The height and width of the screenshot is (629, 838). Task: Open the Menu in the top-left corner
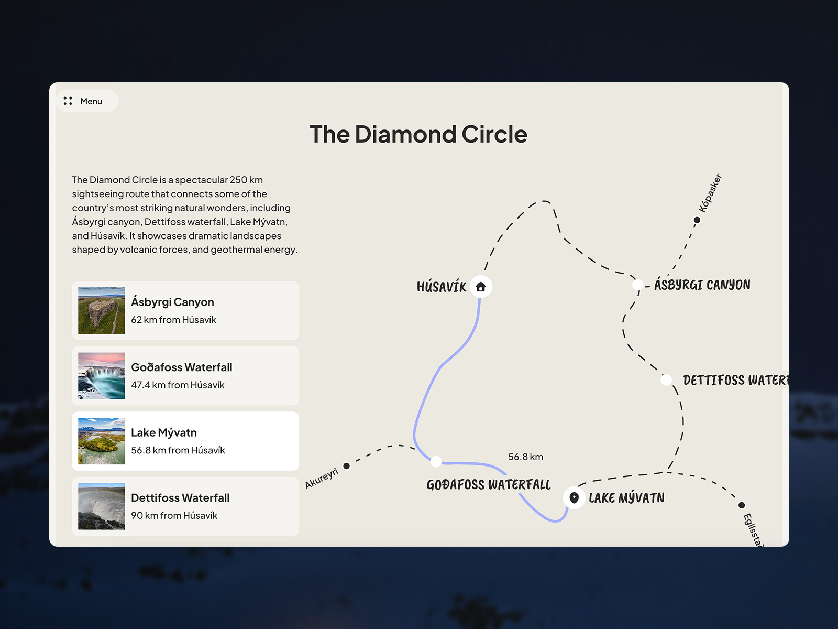tap(87, 101)
